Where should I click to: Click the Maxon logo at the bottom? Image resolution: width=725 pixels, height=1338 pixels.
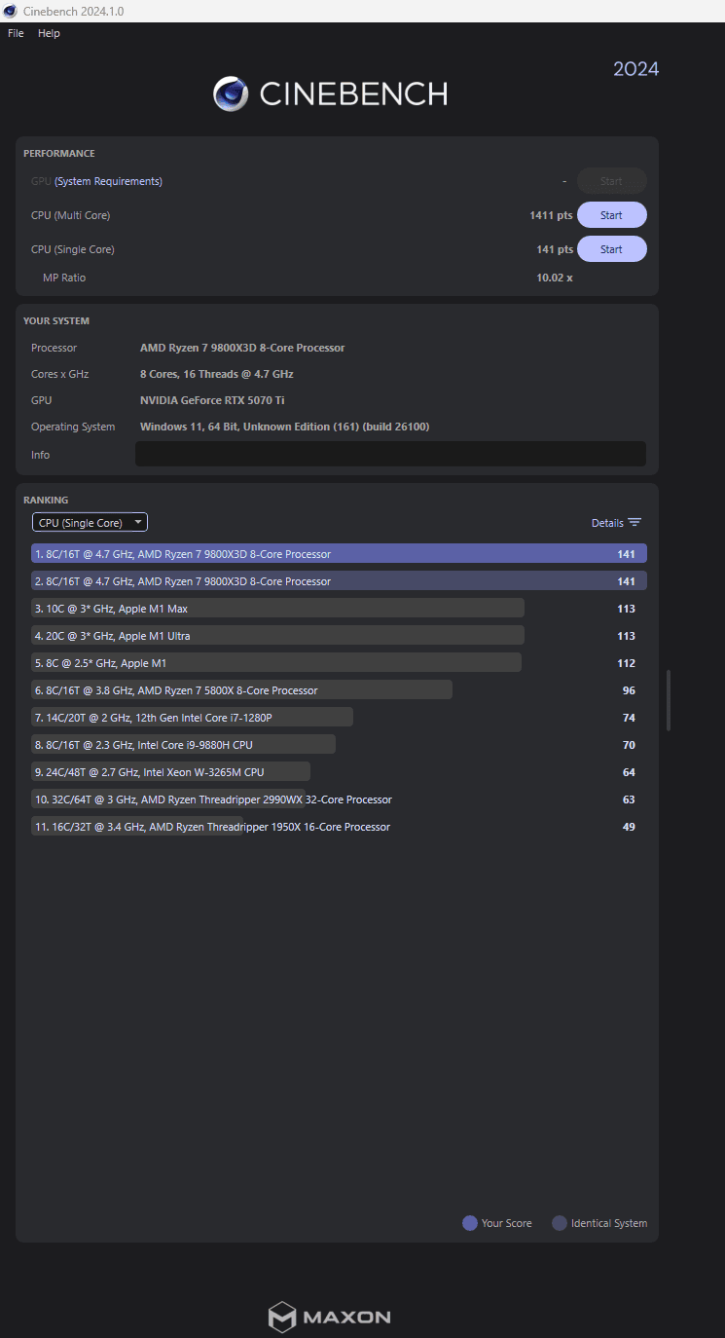point(329,1318)
